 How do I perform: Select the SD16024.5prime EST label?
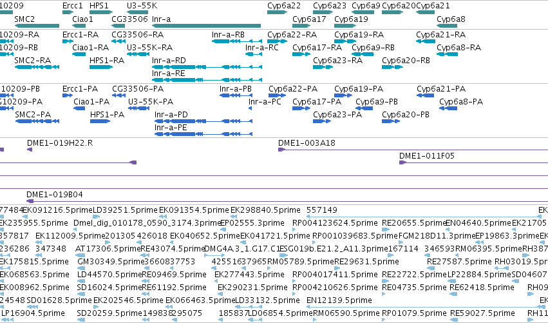point(109,288)
